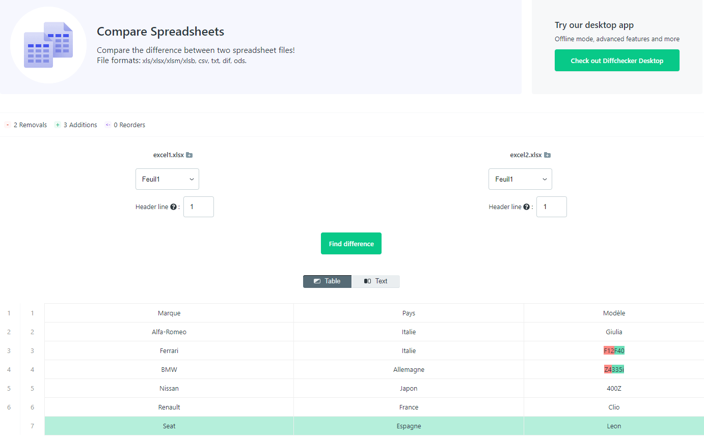Viewport: 704px width, 439px height.
Task: Click the Marque column header
Action: 169,313
